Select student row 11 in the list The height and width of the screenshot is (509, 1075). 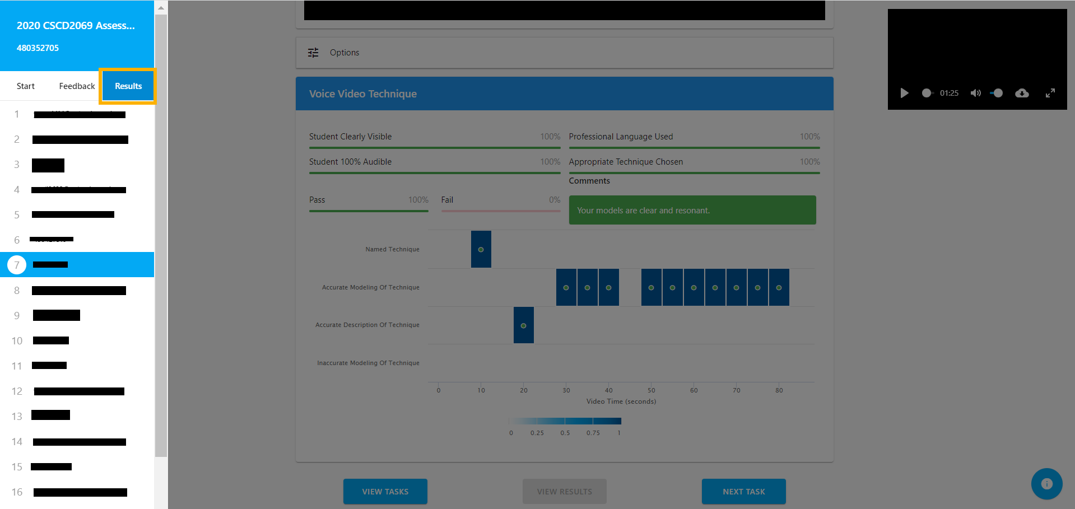click(77, 366)
